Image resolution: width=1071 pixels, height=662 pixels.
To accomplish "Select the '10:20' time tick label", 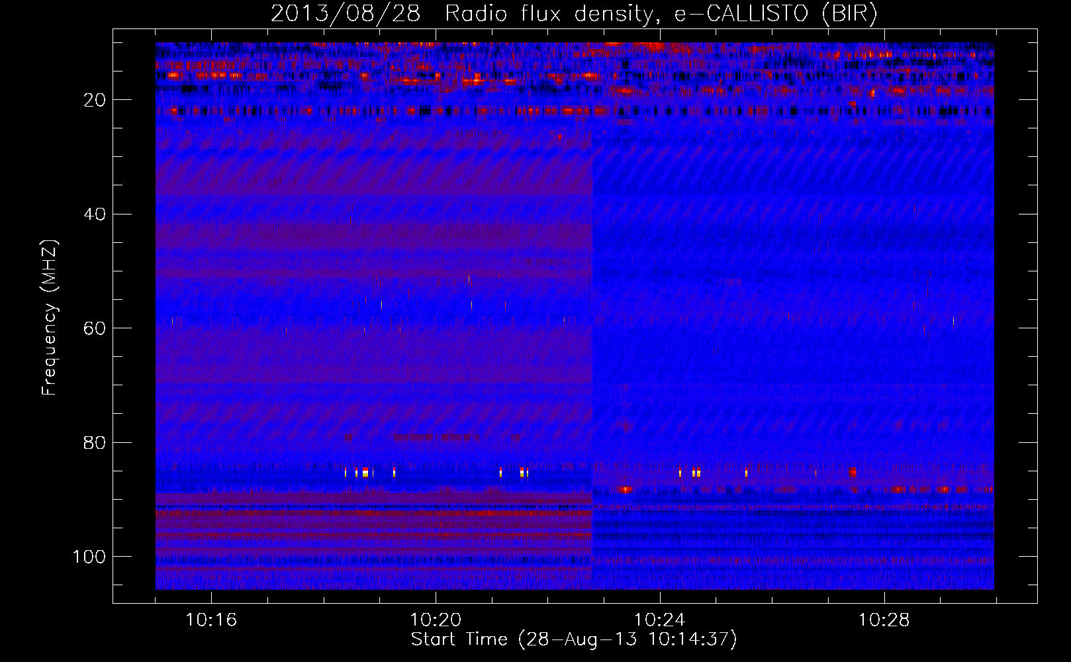I will coord(436,620).
